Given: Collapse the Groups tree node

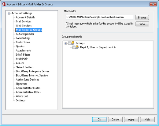Looking at the screenshot, I should pyautogui.click(x=66, y=43).
